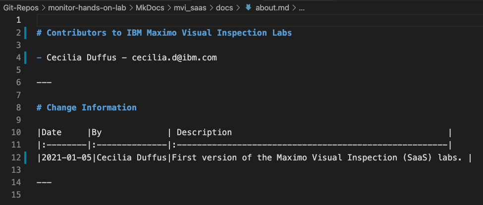Click the git change marker beside line 4
The width and height of the screenshot is (483, 205).
(25, 57)
